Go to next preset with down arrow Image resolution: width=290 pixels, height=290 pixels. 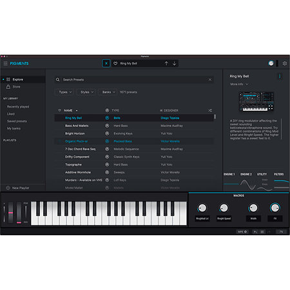[x=174, y=63]
